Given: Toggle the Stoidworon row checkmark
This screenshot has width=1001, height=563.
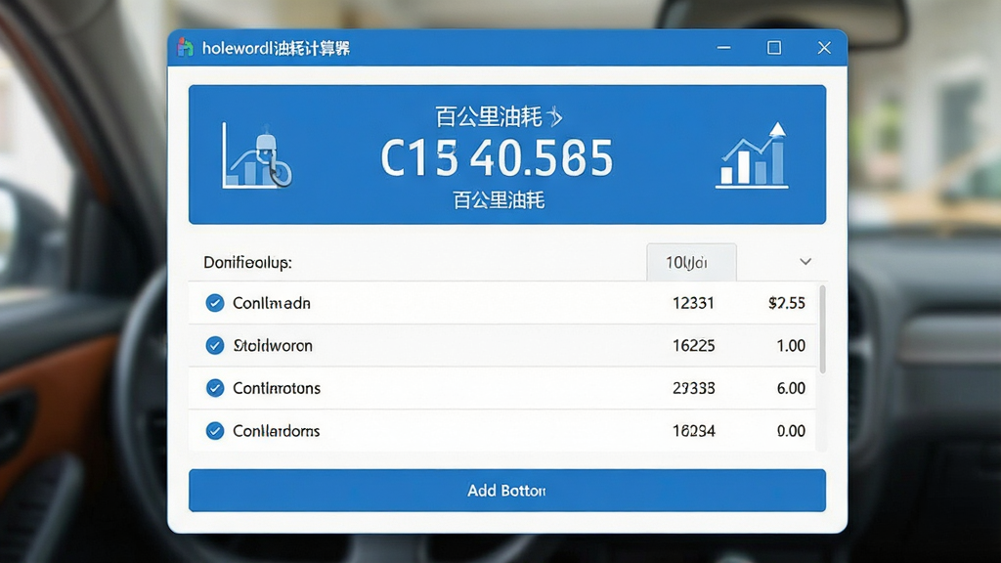Looking at the screenshot, I should (x=215, y=345).
